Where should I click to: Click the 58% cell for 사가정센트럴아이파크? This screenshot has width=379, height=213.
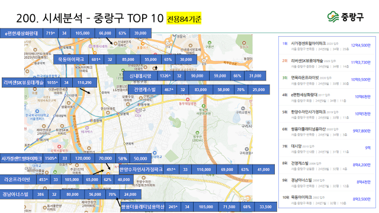123,159
